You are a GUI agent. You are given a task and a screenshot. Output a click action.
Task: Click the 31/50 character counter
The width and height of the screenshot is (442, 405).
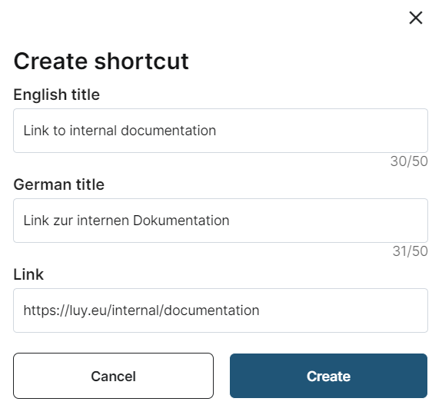410,251
